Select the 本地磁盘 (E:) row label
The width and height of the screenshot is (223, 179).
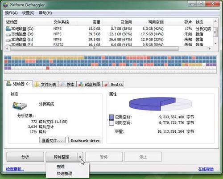tap(22, 40)
